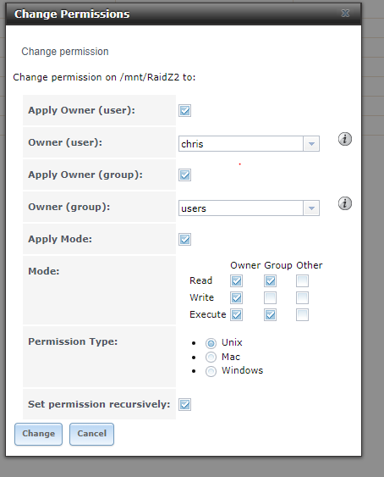Select the Windows permission type
Image resolution: width=384 pixels, height=477 pixels.
click(x=211, y=371)
